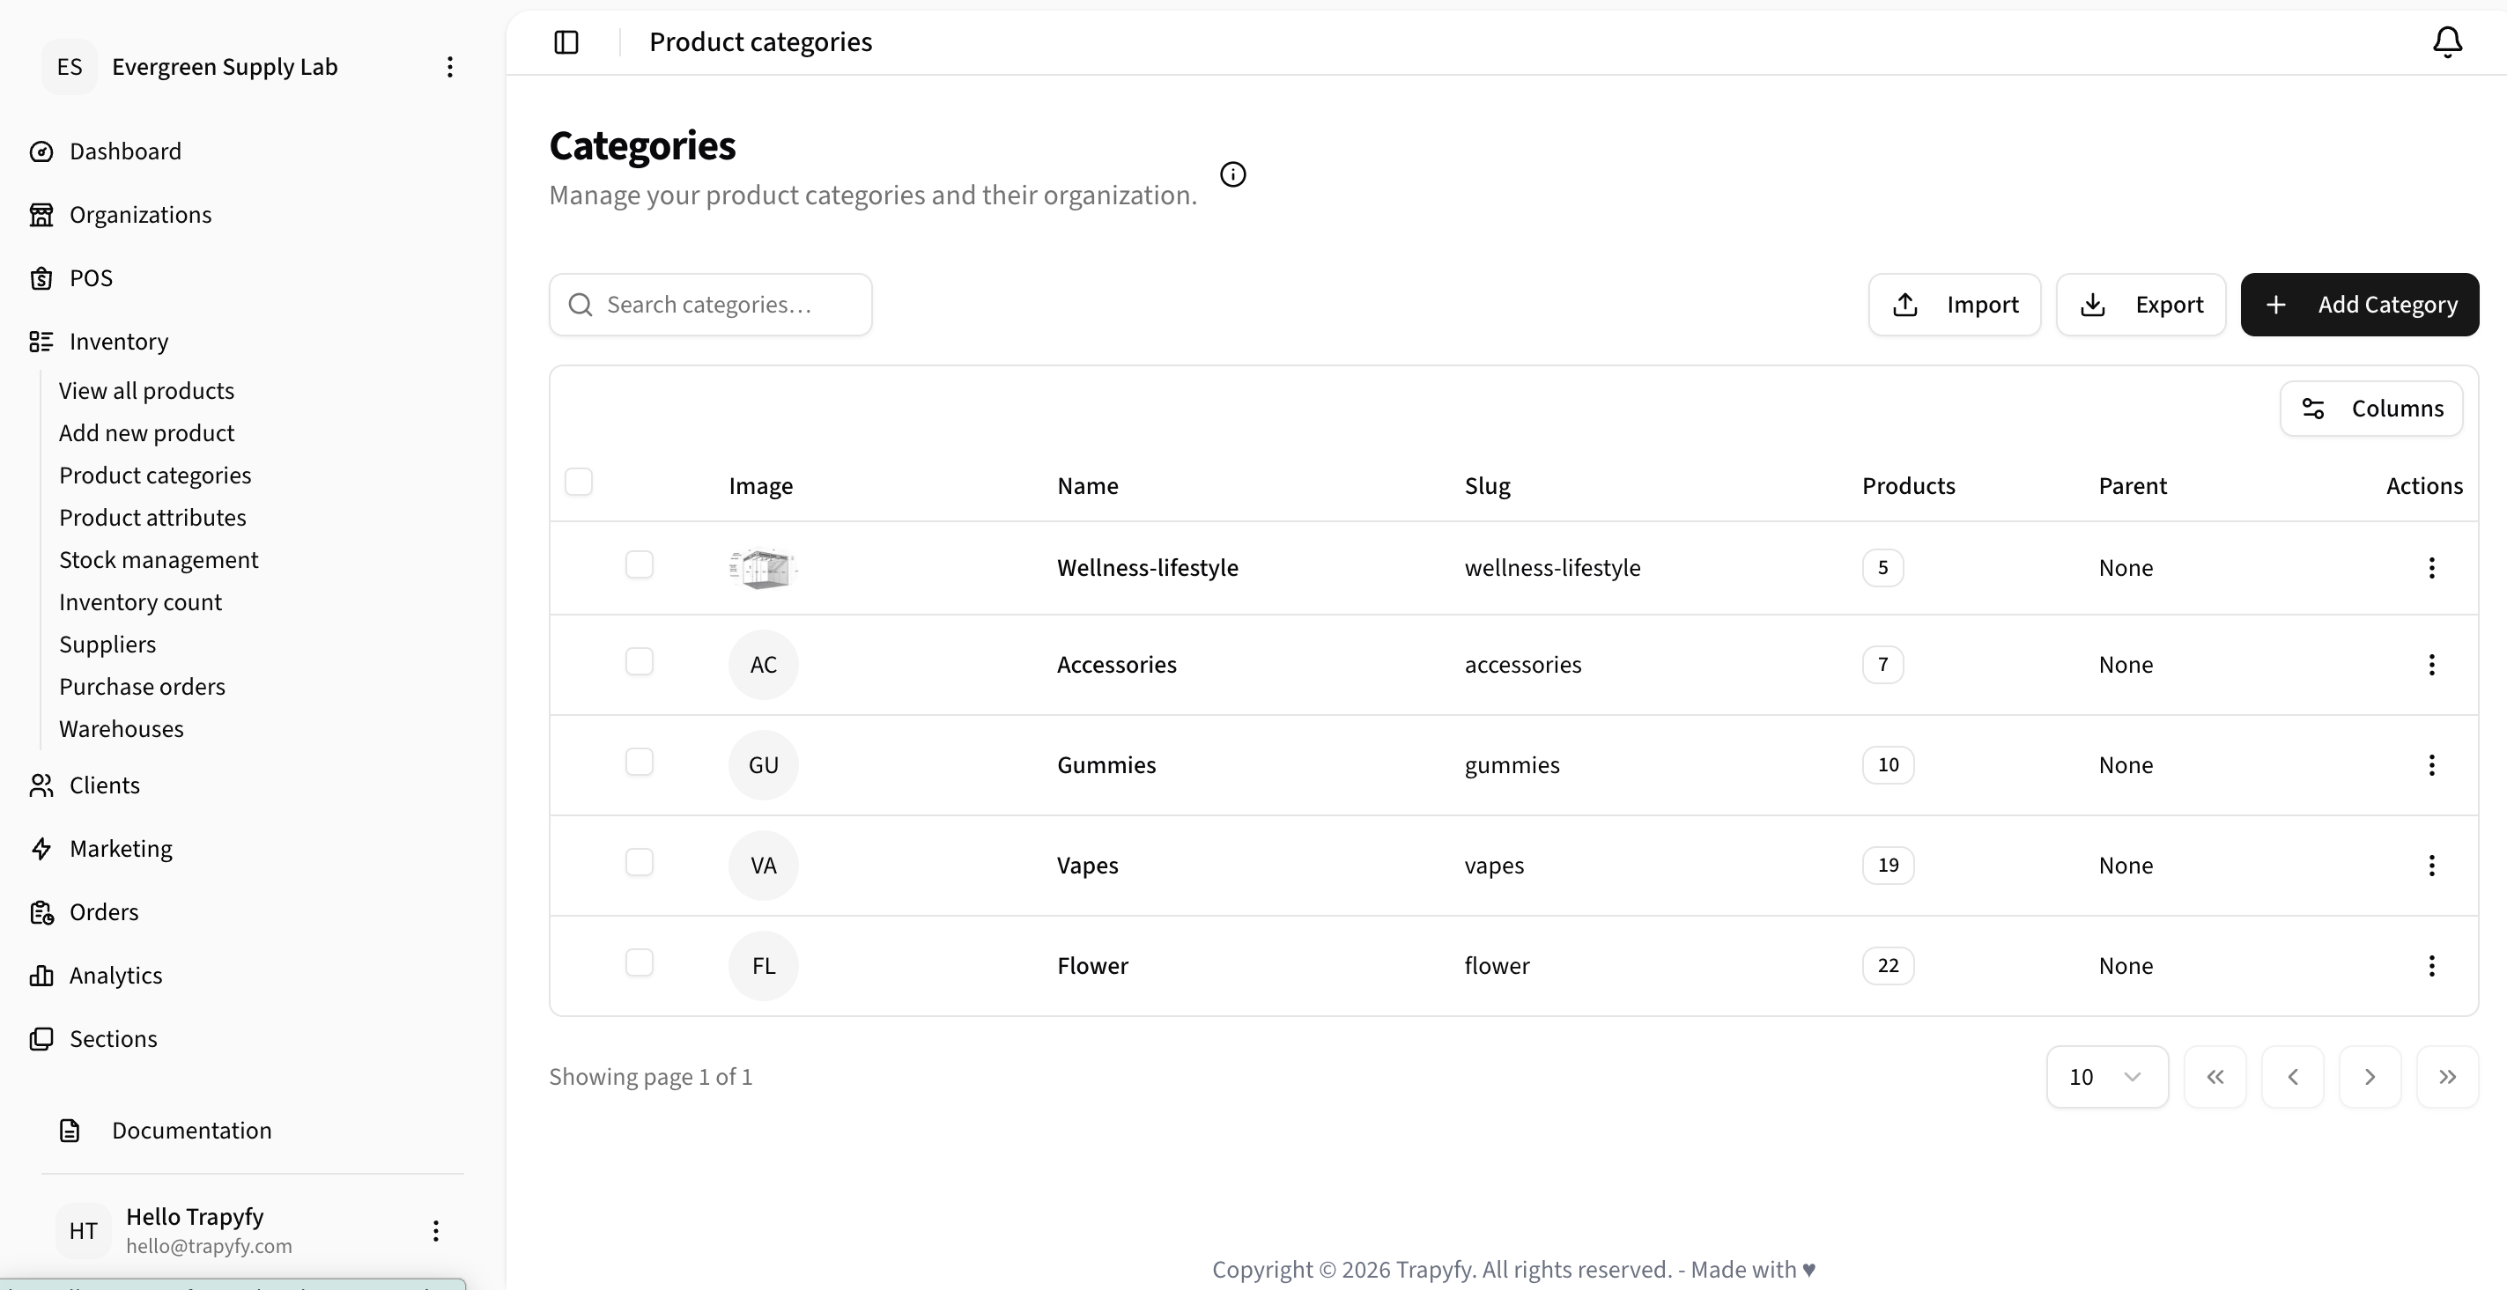Click the Accessories category name
The width and height of the screenshot is (2507, 1290).
1116,666
